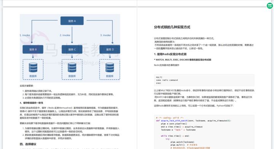This screenshot has height=149, width=274.
Task: Click the "2. invoke" label
Action: click(x=65, y=35)
